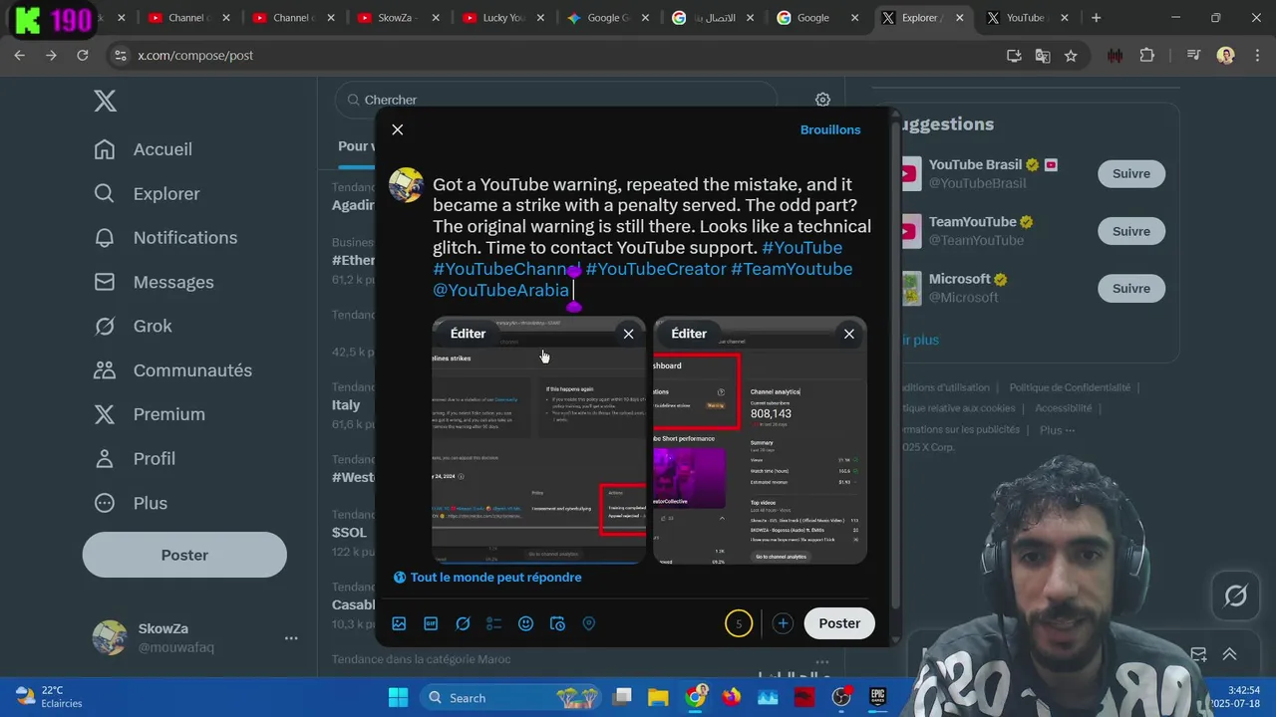Remove the first attached image
This screenshot has width=1276, height=717.
(628, 334)
